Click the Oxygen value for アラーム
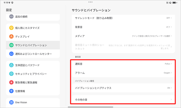 [x=167, y=73]
